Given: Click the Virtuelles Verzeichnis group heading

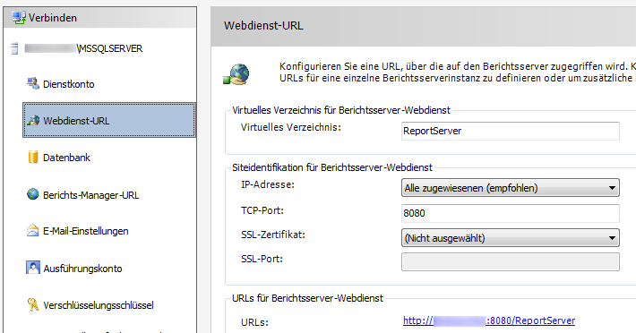Looking at the screenshot, I should [341, 110].
